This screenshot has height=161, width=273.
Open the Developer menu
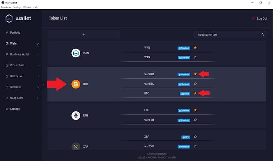click(6, 7)
